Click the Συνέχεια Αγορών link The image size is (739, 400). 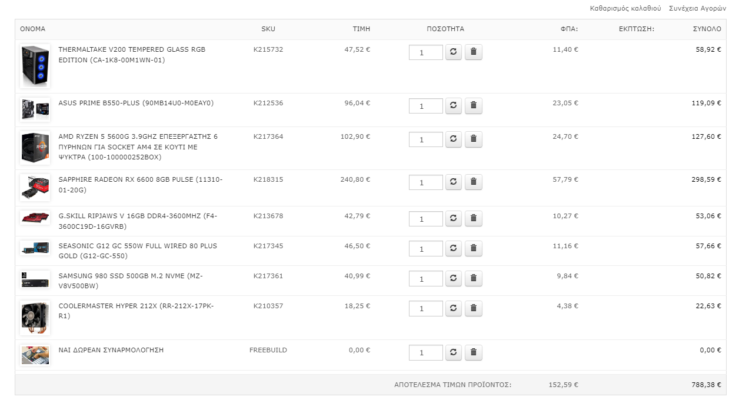click(697, 9)
